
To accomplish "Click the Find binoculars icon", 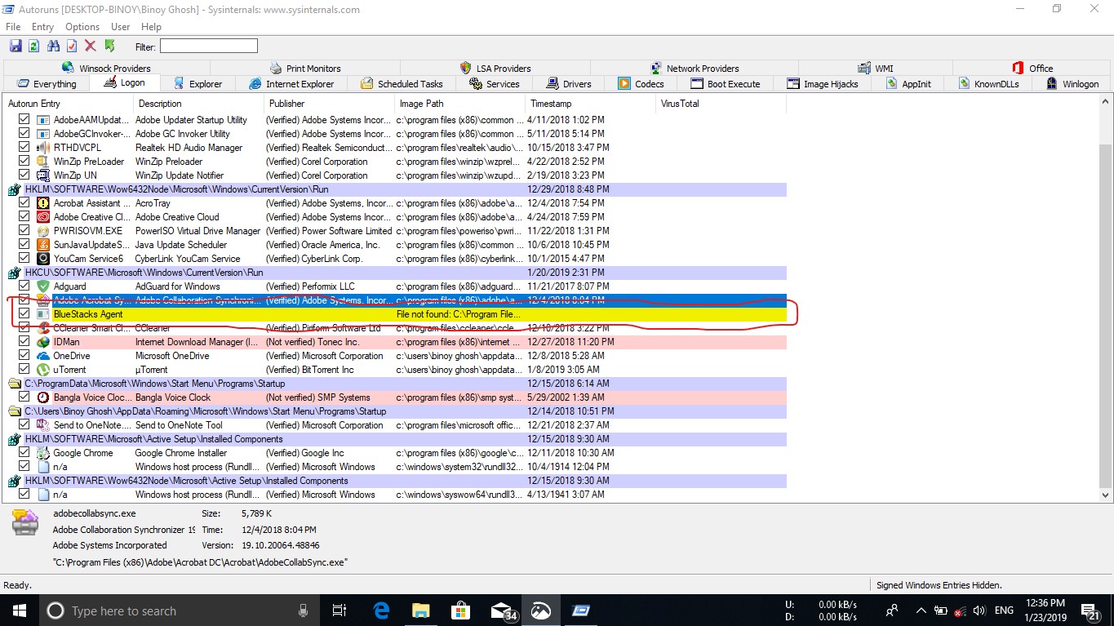I will coord(53,46).
